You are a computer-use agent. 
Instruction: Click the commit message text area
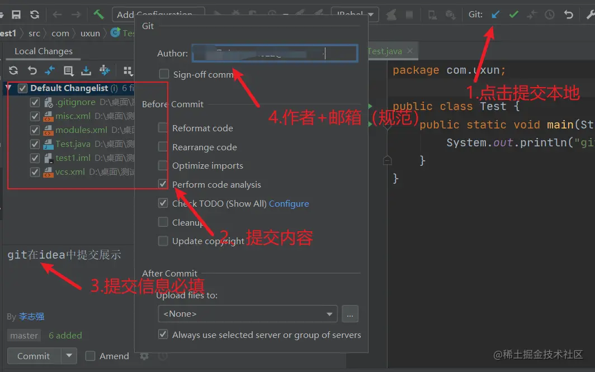pos(68,277)
